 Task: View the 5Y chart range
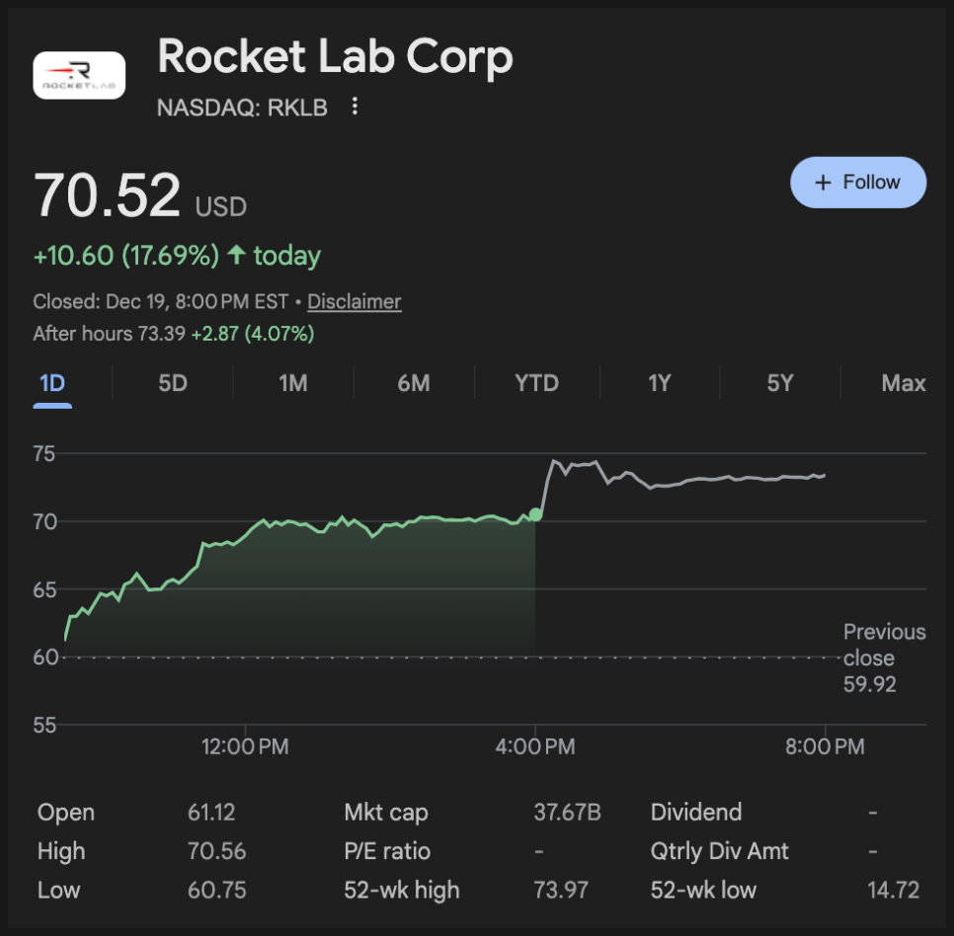click(780, 383)
